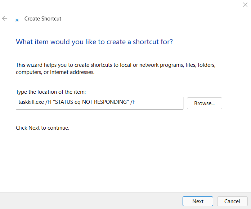Viewport: 251px width, 209px height.
Task: Click the shortcut wizard icon beside the title
Action: 17,20
